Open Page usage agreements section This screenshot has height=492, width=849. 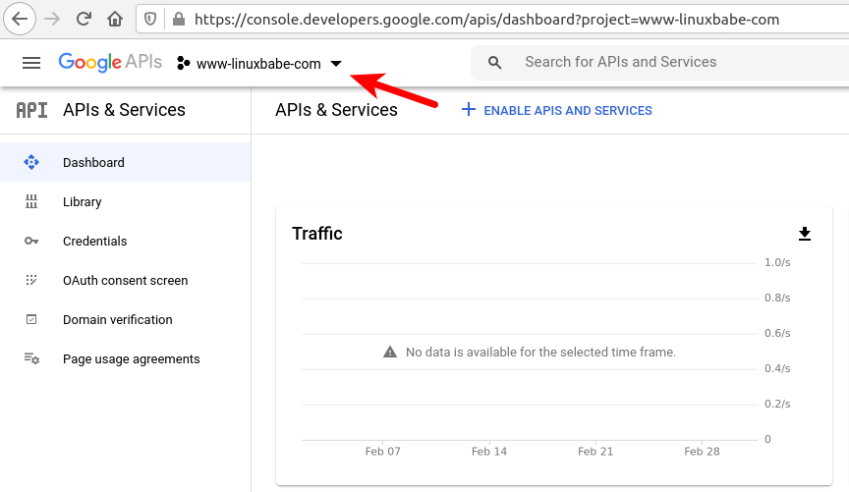pyautogui.click(x=131, y=359)
